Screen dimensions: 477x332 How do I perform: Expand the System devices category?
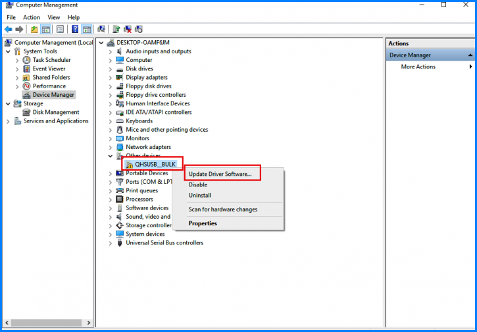111,235
